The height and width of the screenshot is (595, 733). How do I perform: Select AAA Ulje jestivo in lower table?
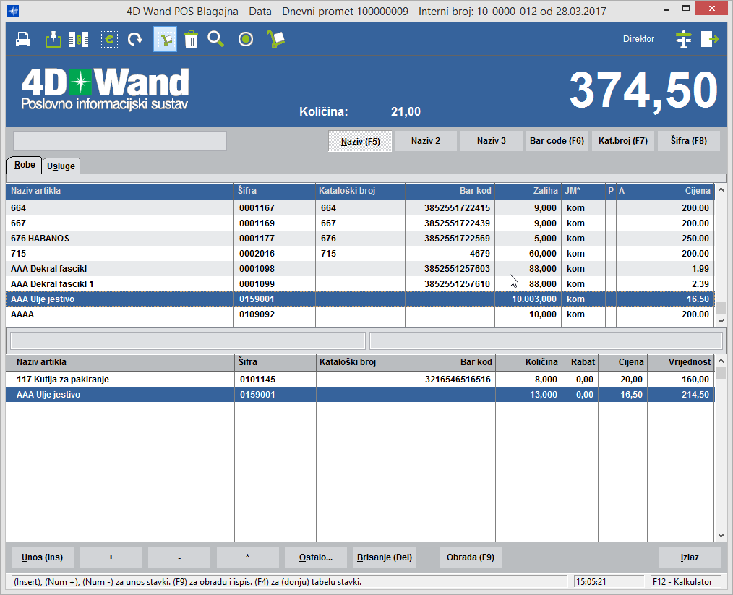(360, 395)
